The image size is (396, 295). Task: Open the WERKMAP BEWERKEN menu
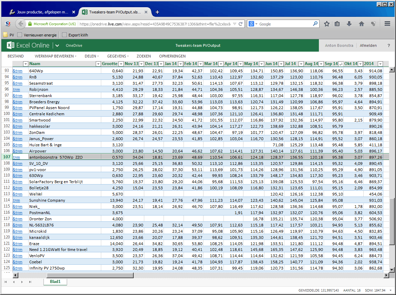click(55, 56)
